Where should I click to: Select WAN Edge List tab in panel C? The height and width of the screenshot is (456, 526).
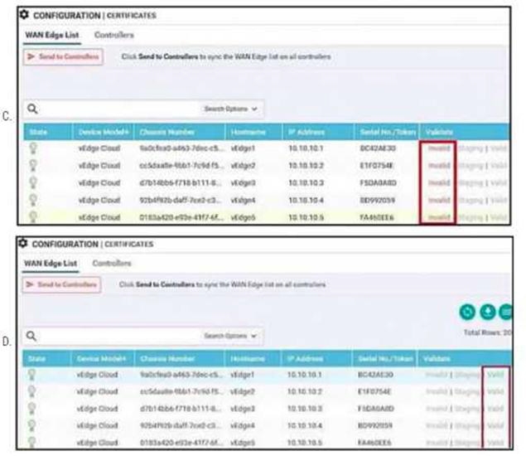click(52, 35)
